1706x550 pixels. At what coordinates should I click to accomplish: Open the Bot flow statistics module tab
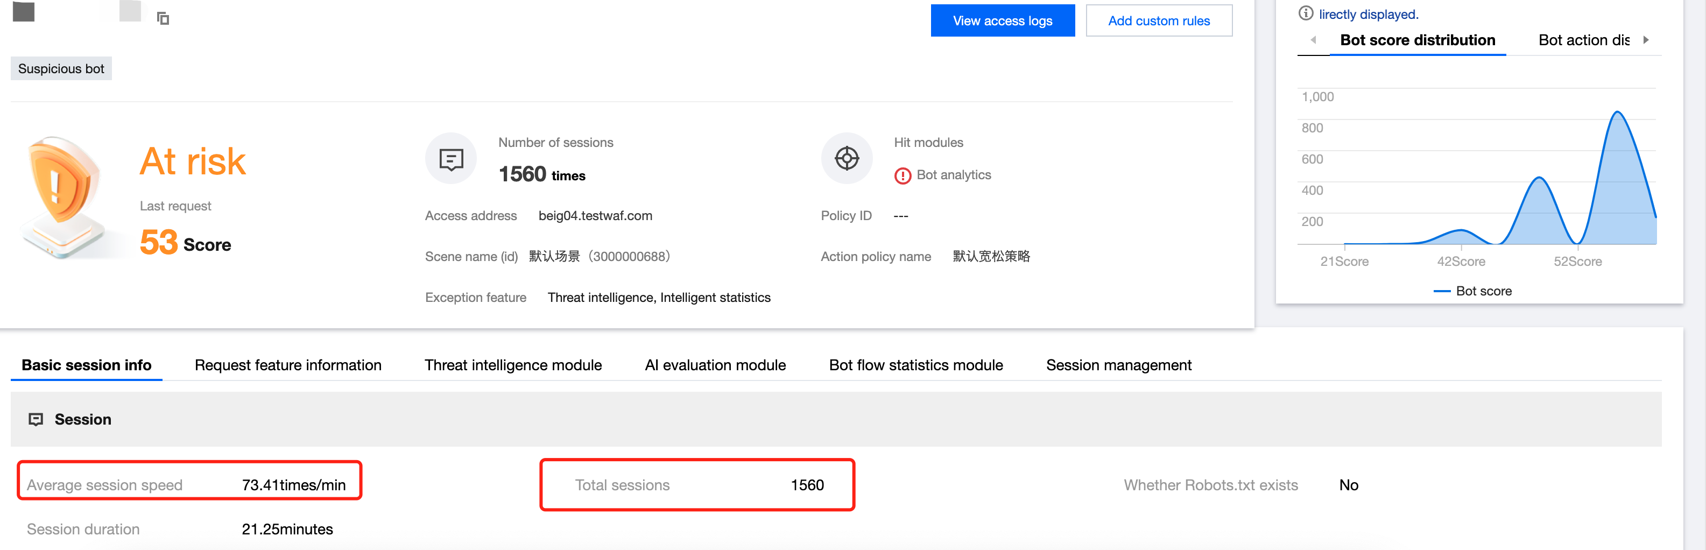coord(916,365)
